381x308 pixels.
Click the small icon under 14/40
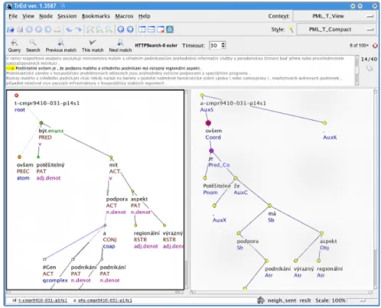click(x=369, y=68)
